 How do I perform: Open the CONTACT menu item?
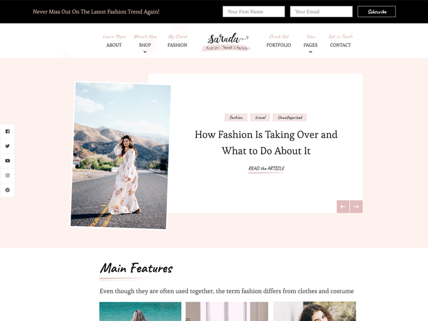tap(340, 45)
